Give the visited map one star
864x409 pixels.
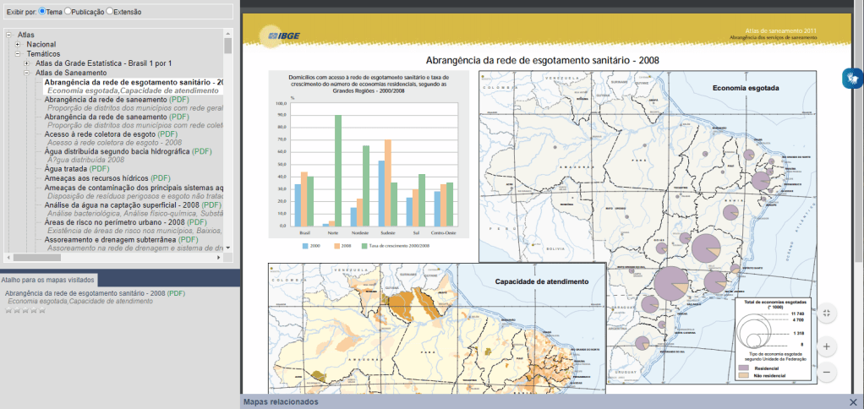pos(8,310)
